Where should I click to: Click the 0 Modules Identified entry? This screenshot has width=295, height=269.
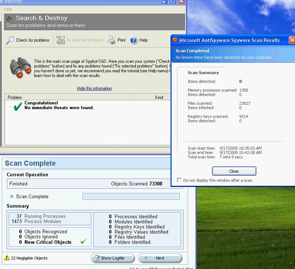[x=131, y=222]
